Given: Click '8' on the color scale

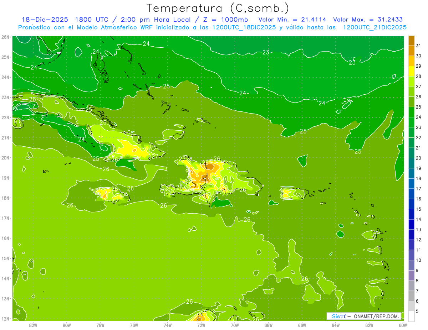Looking at the screenshot, I should (417, 281).
